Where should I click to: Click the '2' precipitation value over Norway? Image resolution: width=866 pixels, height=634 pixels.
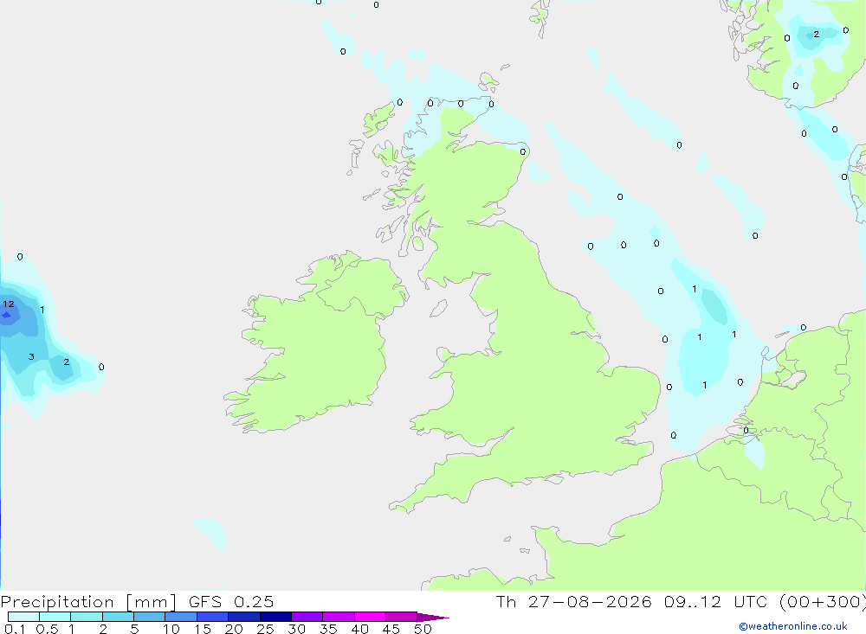817,35
